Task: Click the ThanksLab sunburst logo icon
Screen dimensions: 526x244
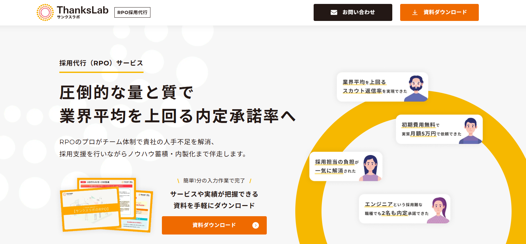Action: 45,12
